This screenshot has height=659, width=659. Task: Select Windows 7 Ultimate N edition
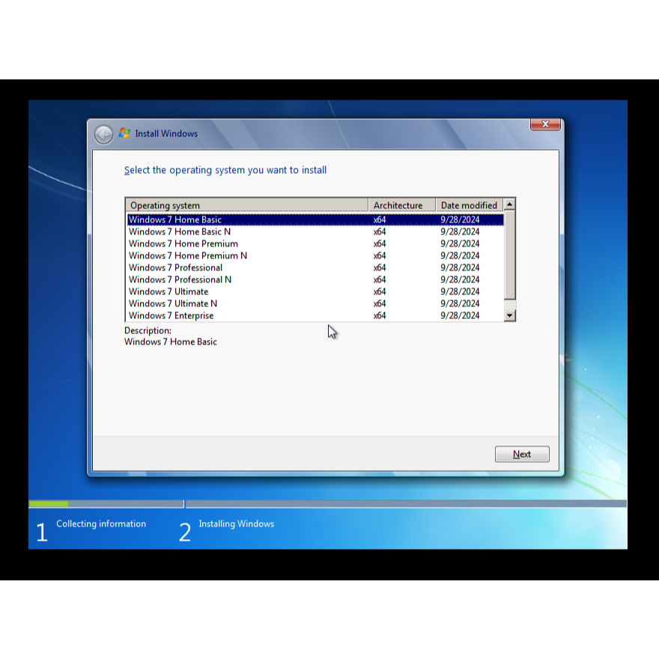[315, 303]
